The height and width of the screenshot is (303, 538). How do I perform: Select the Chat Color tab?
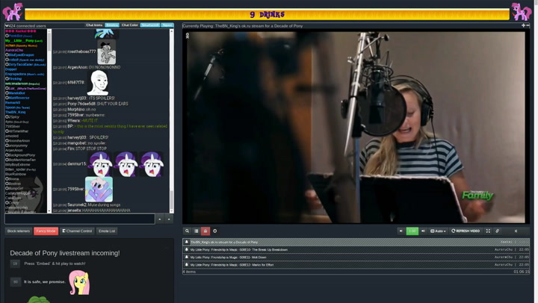point(130,25)
